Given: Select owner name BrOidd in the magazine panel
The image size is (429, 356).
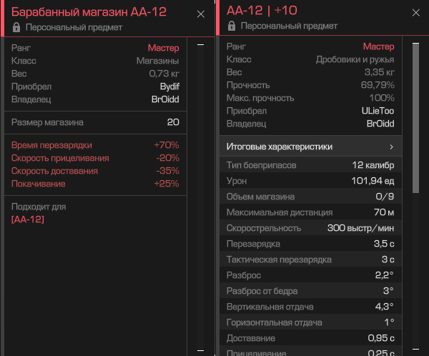Looking at the screenshot, I should (165, 99).
